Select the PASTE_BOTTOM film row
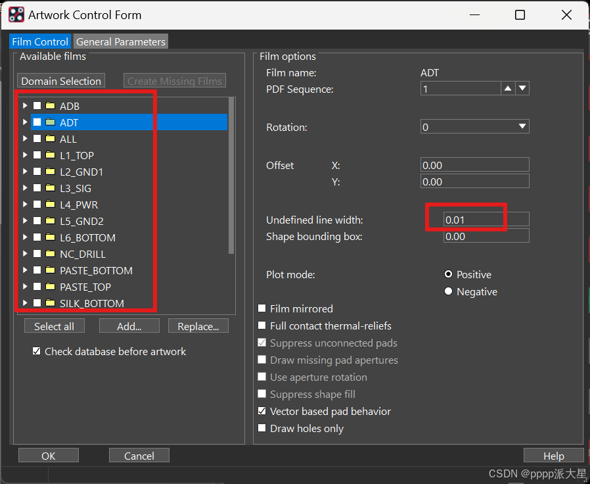Image resolution: width=590 pixels, height=484 pixels. click(x=129, y=270)
